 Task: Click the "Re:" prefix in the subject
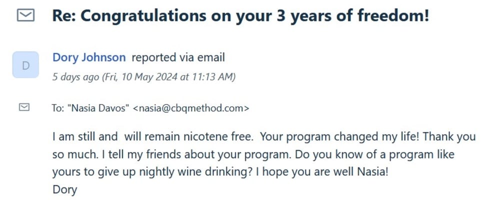pyautogui.click(x=64, y=16)
